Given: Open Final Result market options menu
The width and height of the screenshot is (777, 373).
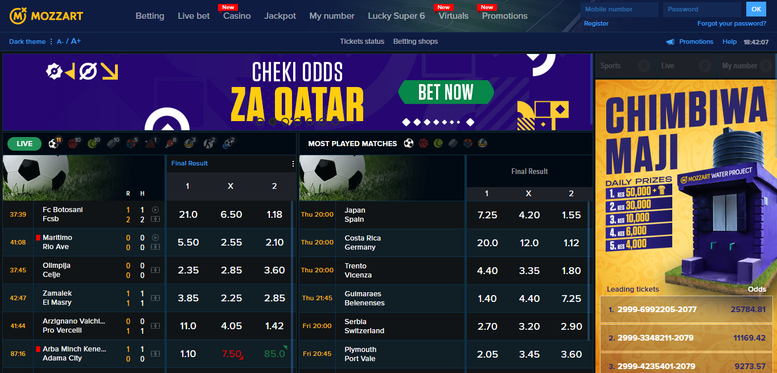Looking at the screenshot, I should click(x=293, y=164).
